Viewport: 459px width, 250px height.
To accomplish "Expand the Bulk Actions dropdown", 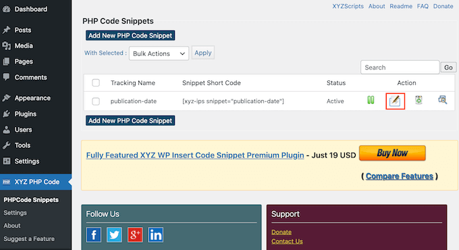I will click(159, 53).
